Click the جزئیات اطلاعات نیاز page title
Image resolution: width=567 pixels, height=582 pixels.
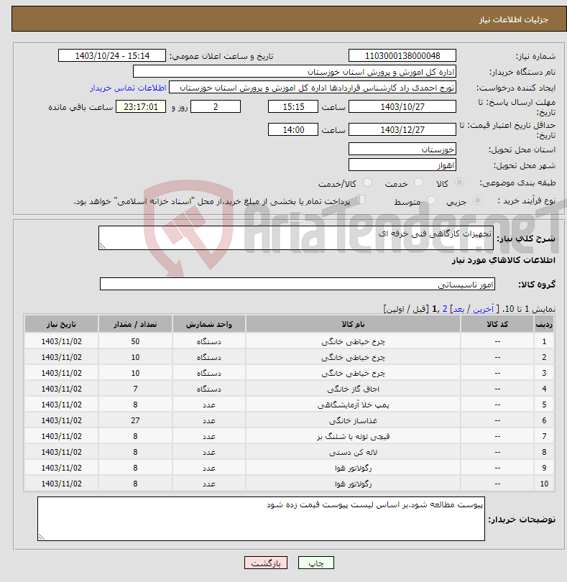pos(514,19)
